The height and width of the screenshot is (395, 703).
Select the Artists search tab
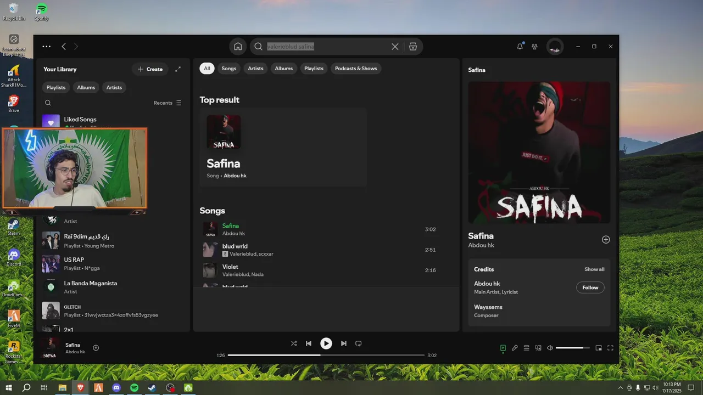(x=255, y=69)
